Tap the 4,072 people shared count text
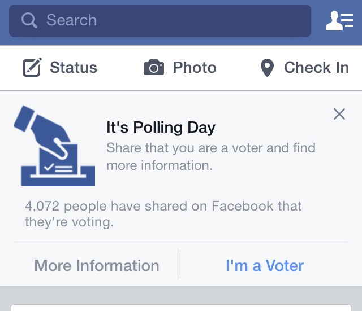Viewport: 362px width, 311px height. pyautogui.click(x=163, y=214)
